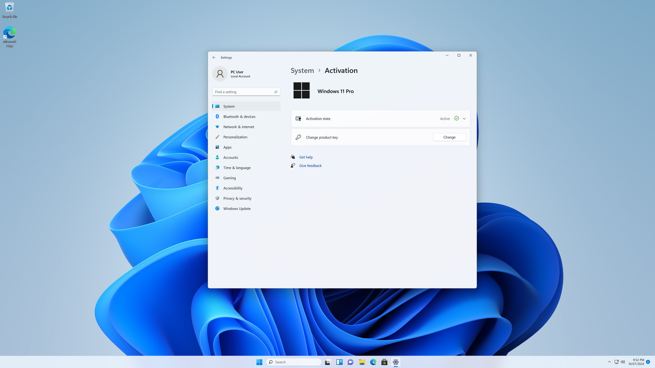
Task: Click the PC User Local Account name
Action: pyautogui.click(x=240, y=74)
